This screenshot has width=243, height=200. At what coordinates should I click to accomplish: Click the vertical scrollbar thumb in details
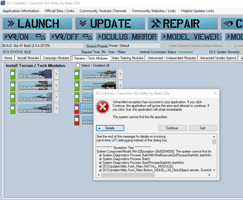pos(214,141)
